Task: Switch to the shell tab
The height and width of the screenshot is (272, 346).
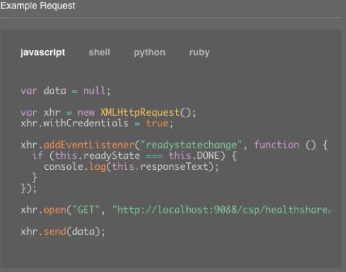Action: [x=99, y=53]
